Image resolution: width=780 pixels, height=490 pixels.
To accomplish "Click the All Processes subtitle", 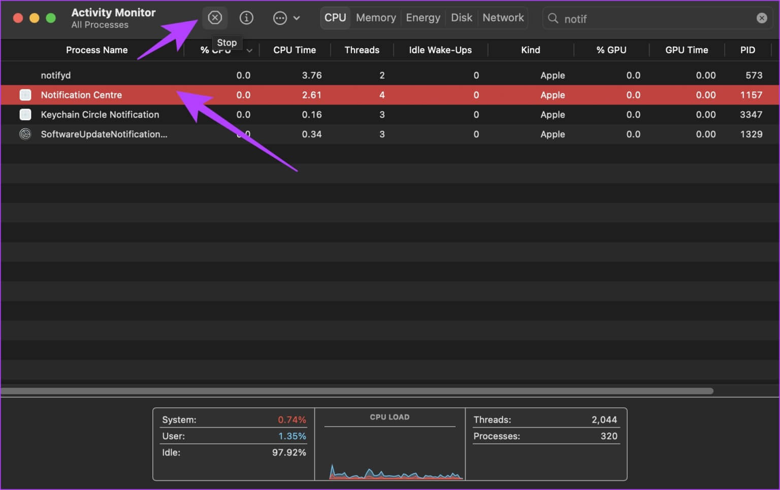I will (x=100, y=25).
